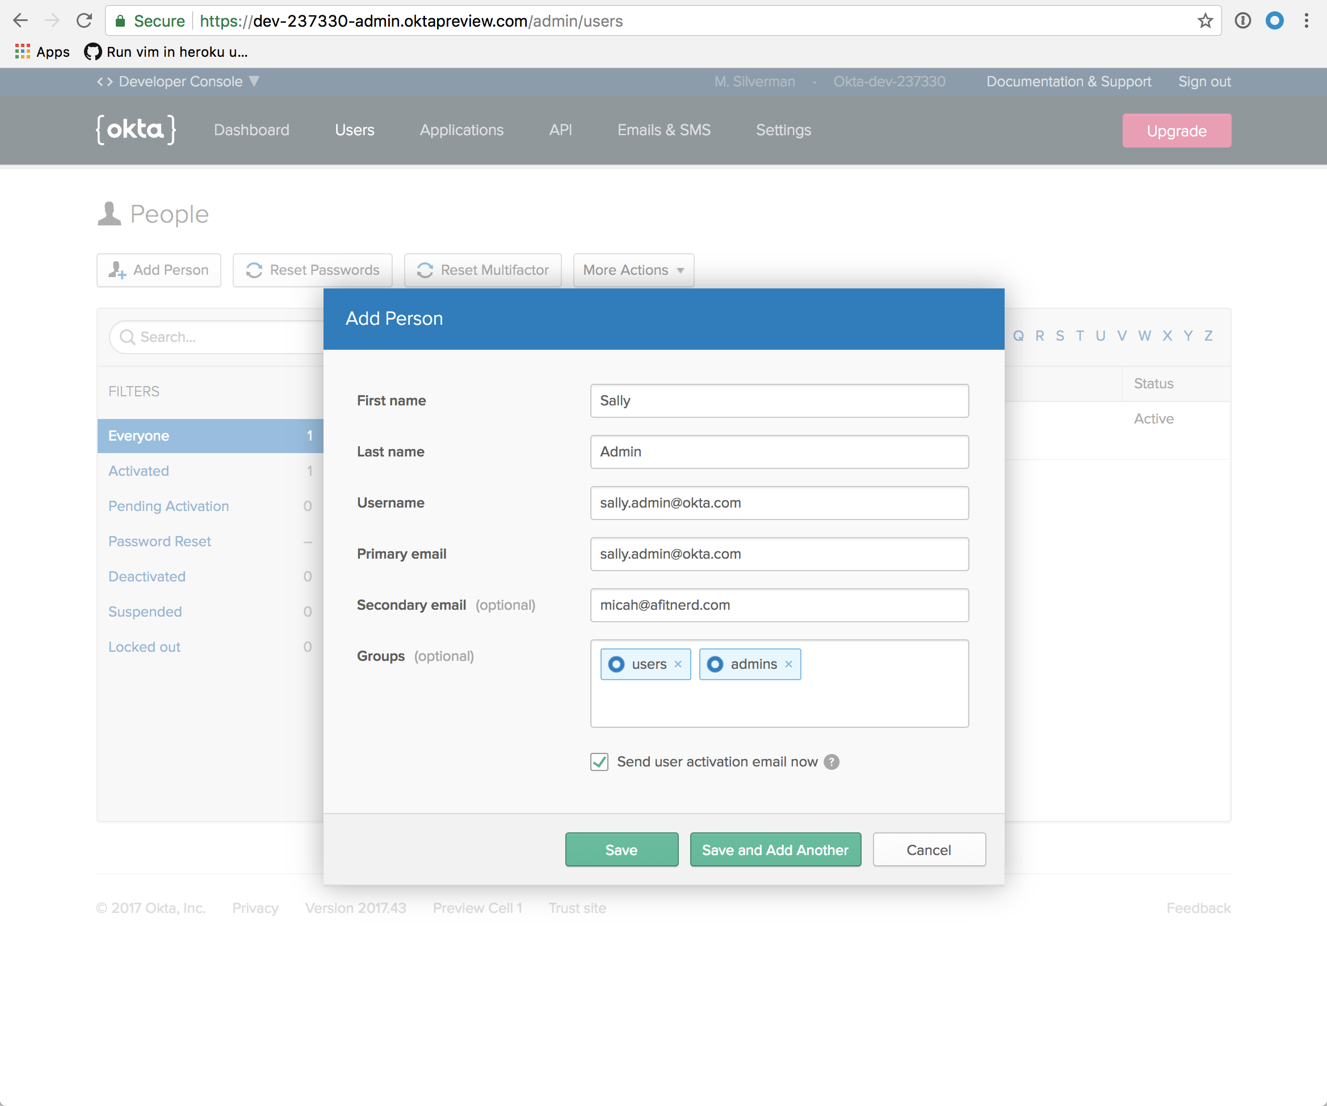
Task: Click the browser reload icon
Action: coord(84,21)
